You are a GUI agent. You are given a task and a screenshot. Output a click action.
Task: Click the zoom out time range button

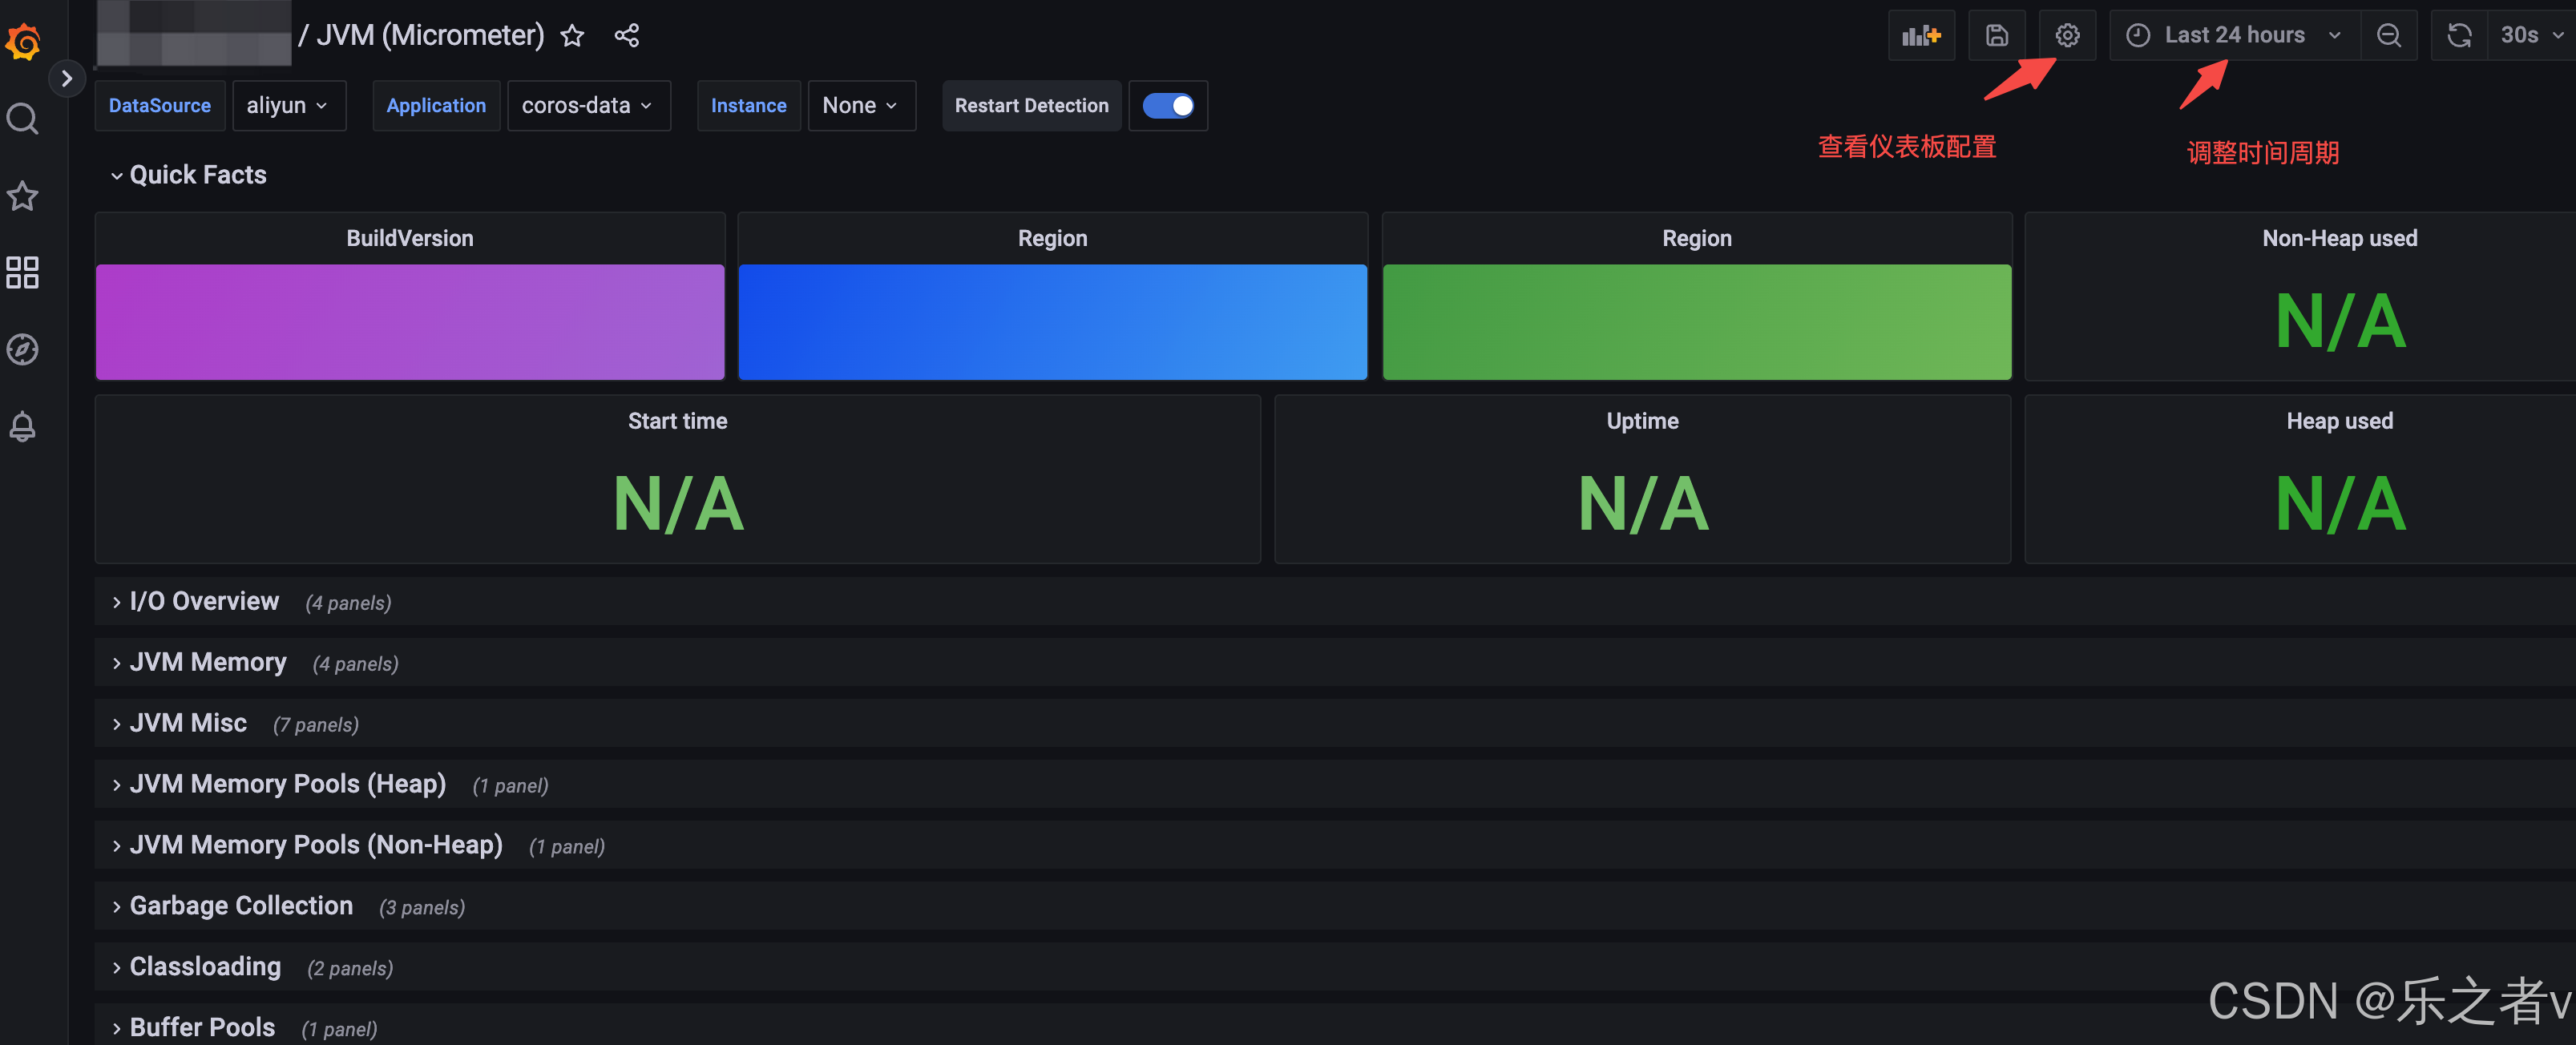click(x=2388, y=36)
